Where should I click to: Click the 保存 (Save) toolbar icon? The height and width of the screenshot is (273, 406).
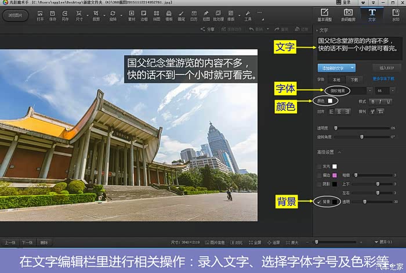point(52,15)
